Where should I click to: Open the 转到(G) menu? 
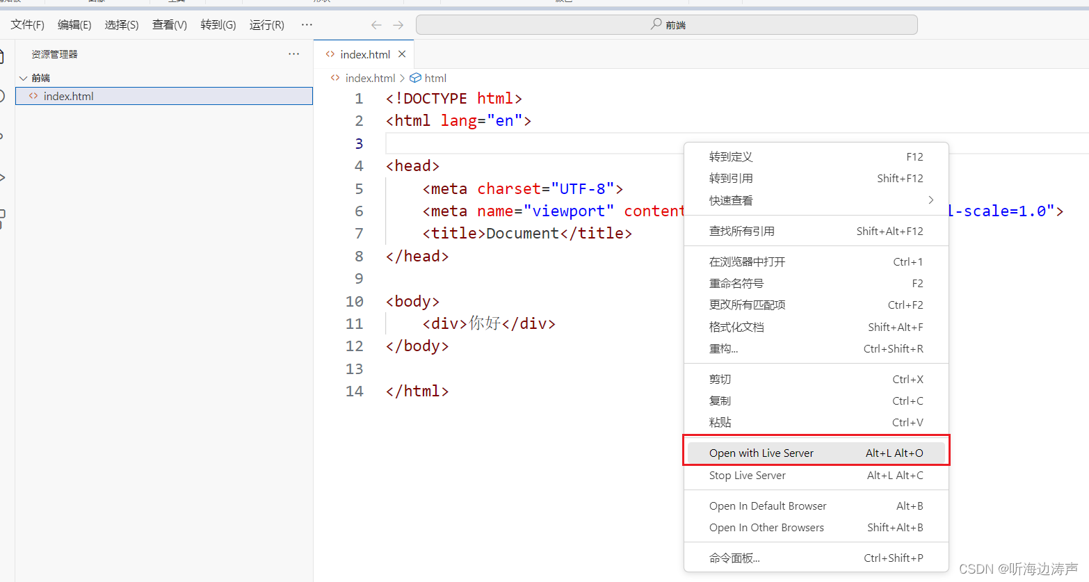click(x=218, y=25)
